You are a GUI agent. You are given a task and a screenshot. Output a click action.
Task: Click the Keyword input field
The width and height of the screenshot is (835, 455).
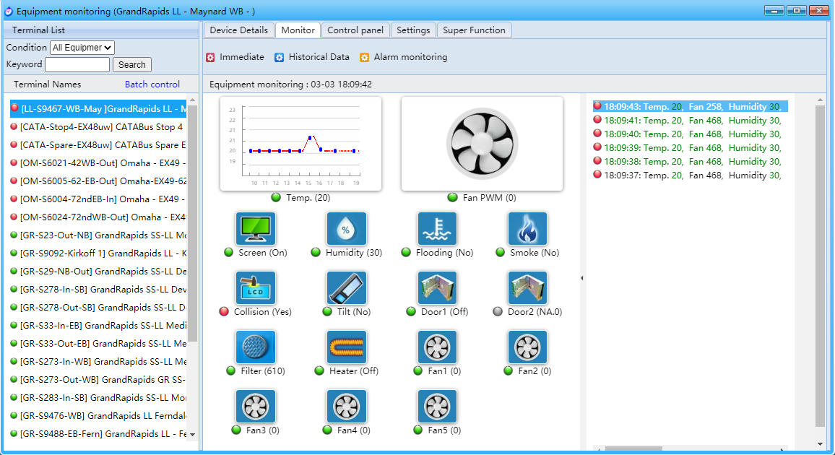77,64
